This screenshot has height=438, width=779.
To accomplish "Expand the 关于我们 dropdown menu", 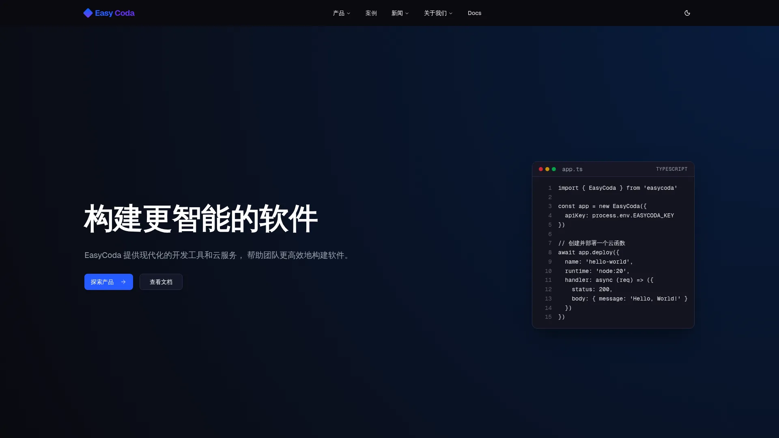I will (438, 13).
